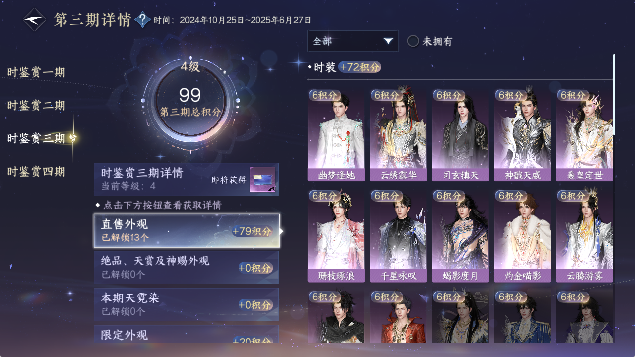Viewport: 635px width, 357px height.
Task: Open the 本期天霓染 details entry
Action: pos(187,304)
